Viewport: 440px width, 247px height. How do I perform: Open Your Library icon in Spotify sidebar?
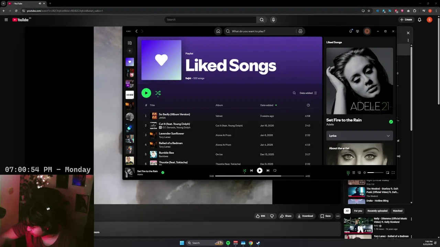(x=130, y=43)
